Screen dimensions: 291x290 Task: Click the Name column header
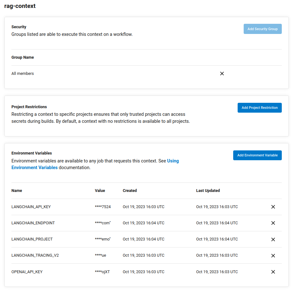coord(17,190)
